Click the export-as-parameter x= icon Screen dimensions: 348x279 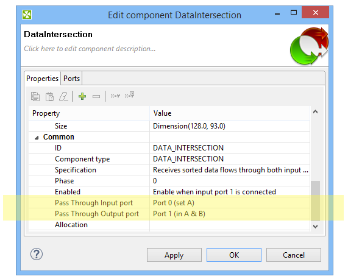pos(129,95)
